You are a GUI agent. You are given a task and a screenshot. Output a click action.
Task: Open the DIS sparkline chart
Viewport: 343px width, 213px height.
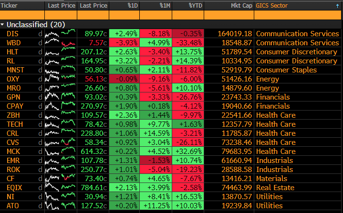(x=60, y=34)
